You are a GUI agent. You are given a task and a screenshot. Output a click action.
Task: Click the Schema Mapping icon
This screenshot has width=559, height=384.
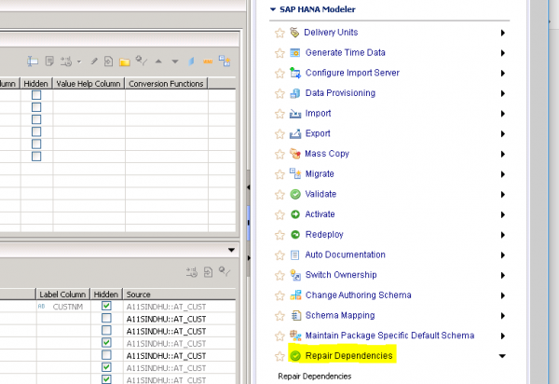click(x=295, y=316)
